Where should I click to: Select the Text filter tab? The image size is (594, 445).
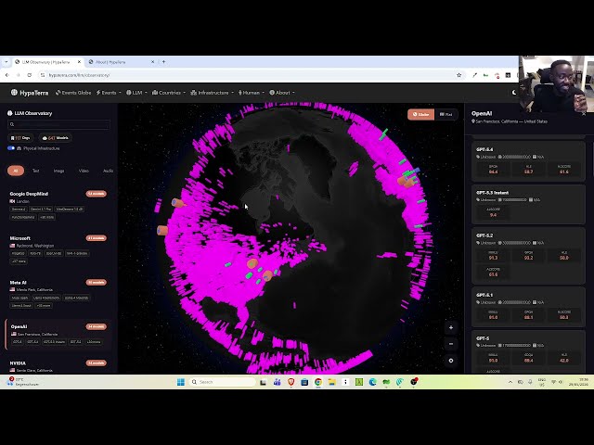pyautogui.click(x=35, y=171)
